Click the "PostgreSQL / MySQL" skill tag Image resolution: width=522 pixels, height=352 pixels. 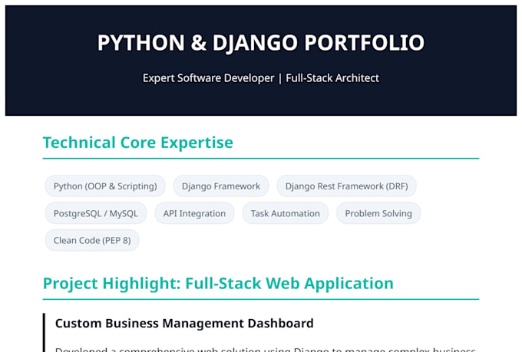[x=96, y=213]
